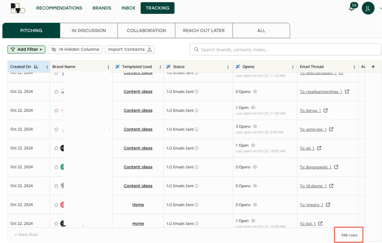Open email thread jmeans external link icon
This screenshot has height=243, width=382.
coord(328,205)
